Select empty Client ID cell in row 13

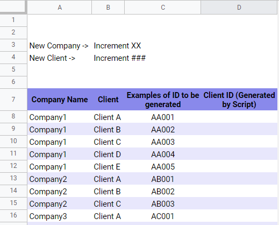[239, 179]
